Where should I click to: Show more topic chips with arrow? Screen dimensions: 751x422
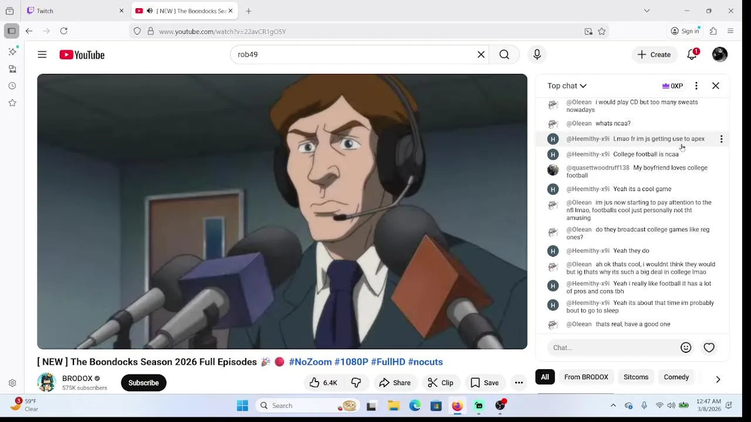(718, 379)
